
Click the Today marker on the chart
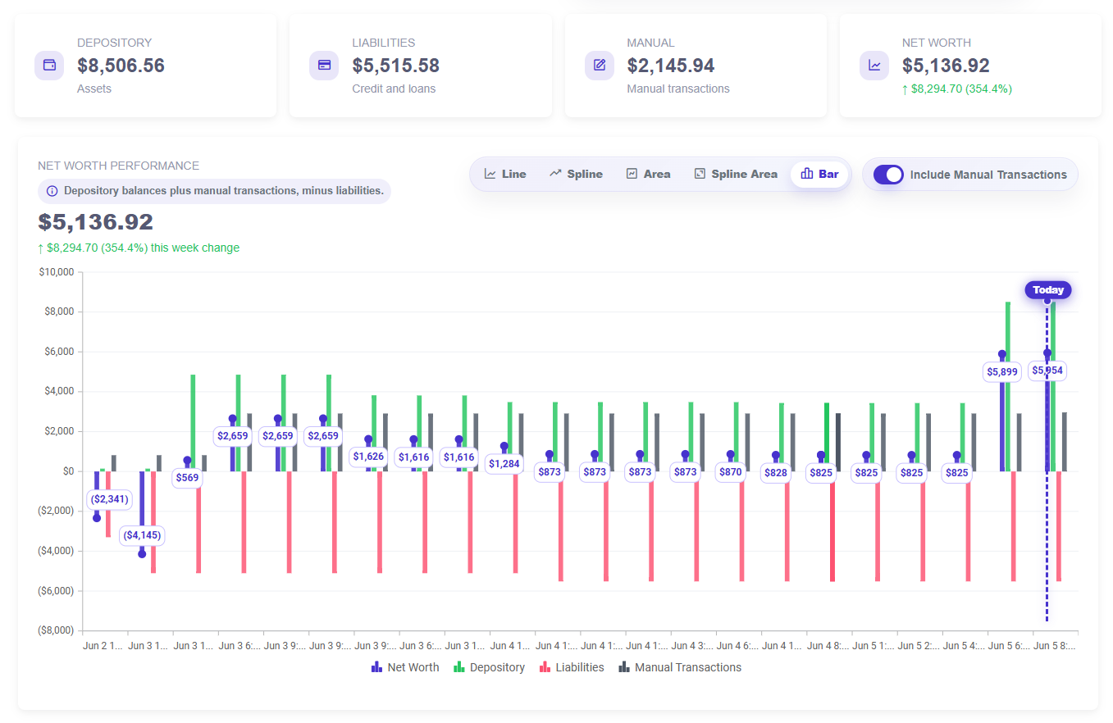(x=1048, y=289)
